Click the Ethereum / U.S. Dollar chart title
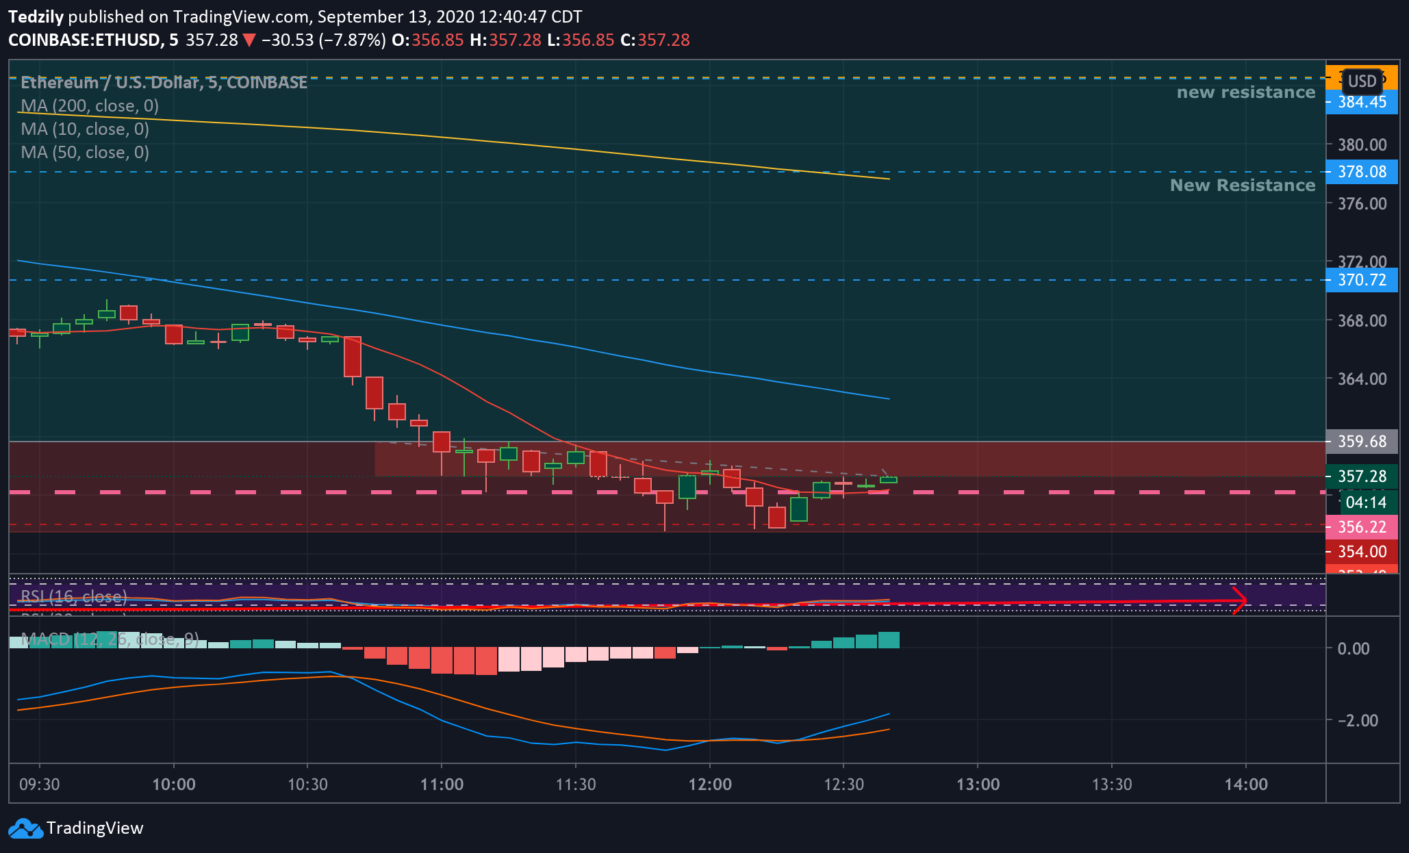This screenshot has height=853, width=1409. [x=164, y=82]
